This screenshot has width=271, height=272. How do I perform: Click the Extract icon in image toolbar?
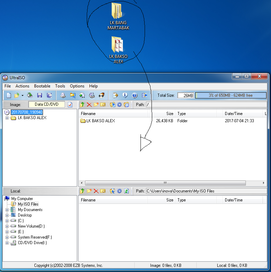tap(112, 105)
